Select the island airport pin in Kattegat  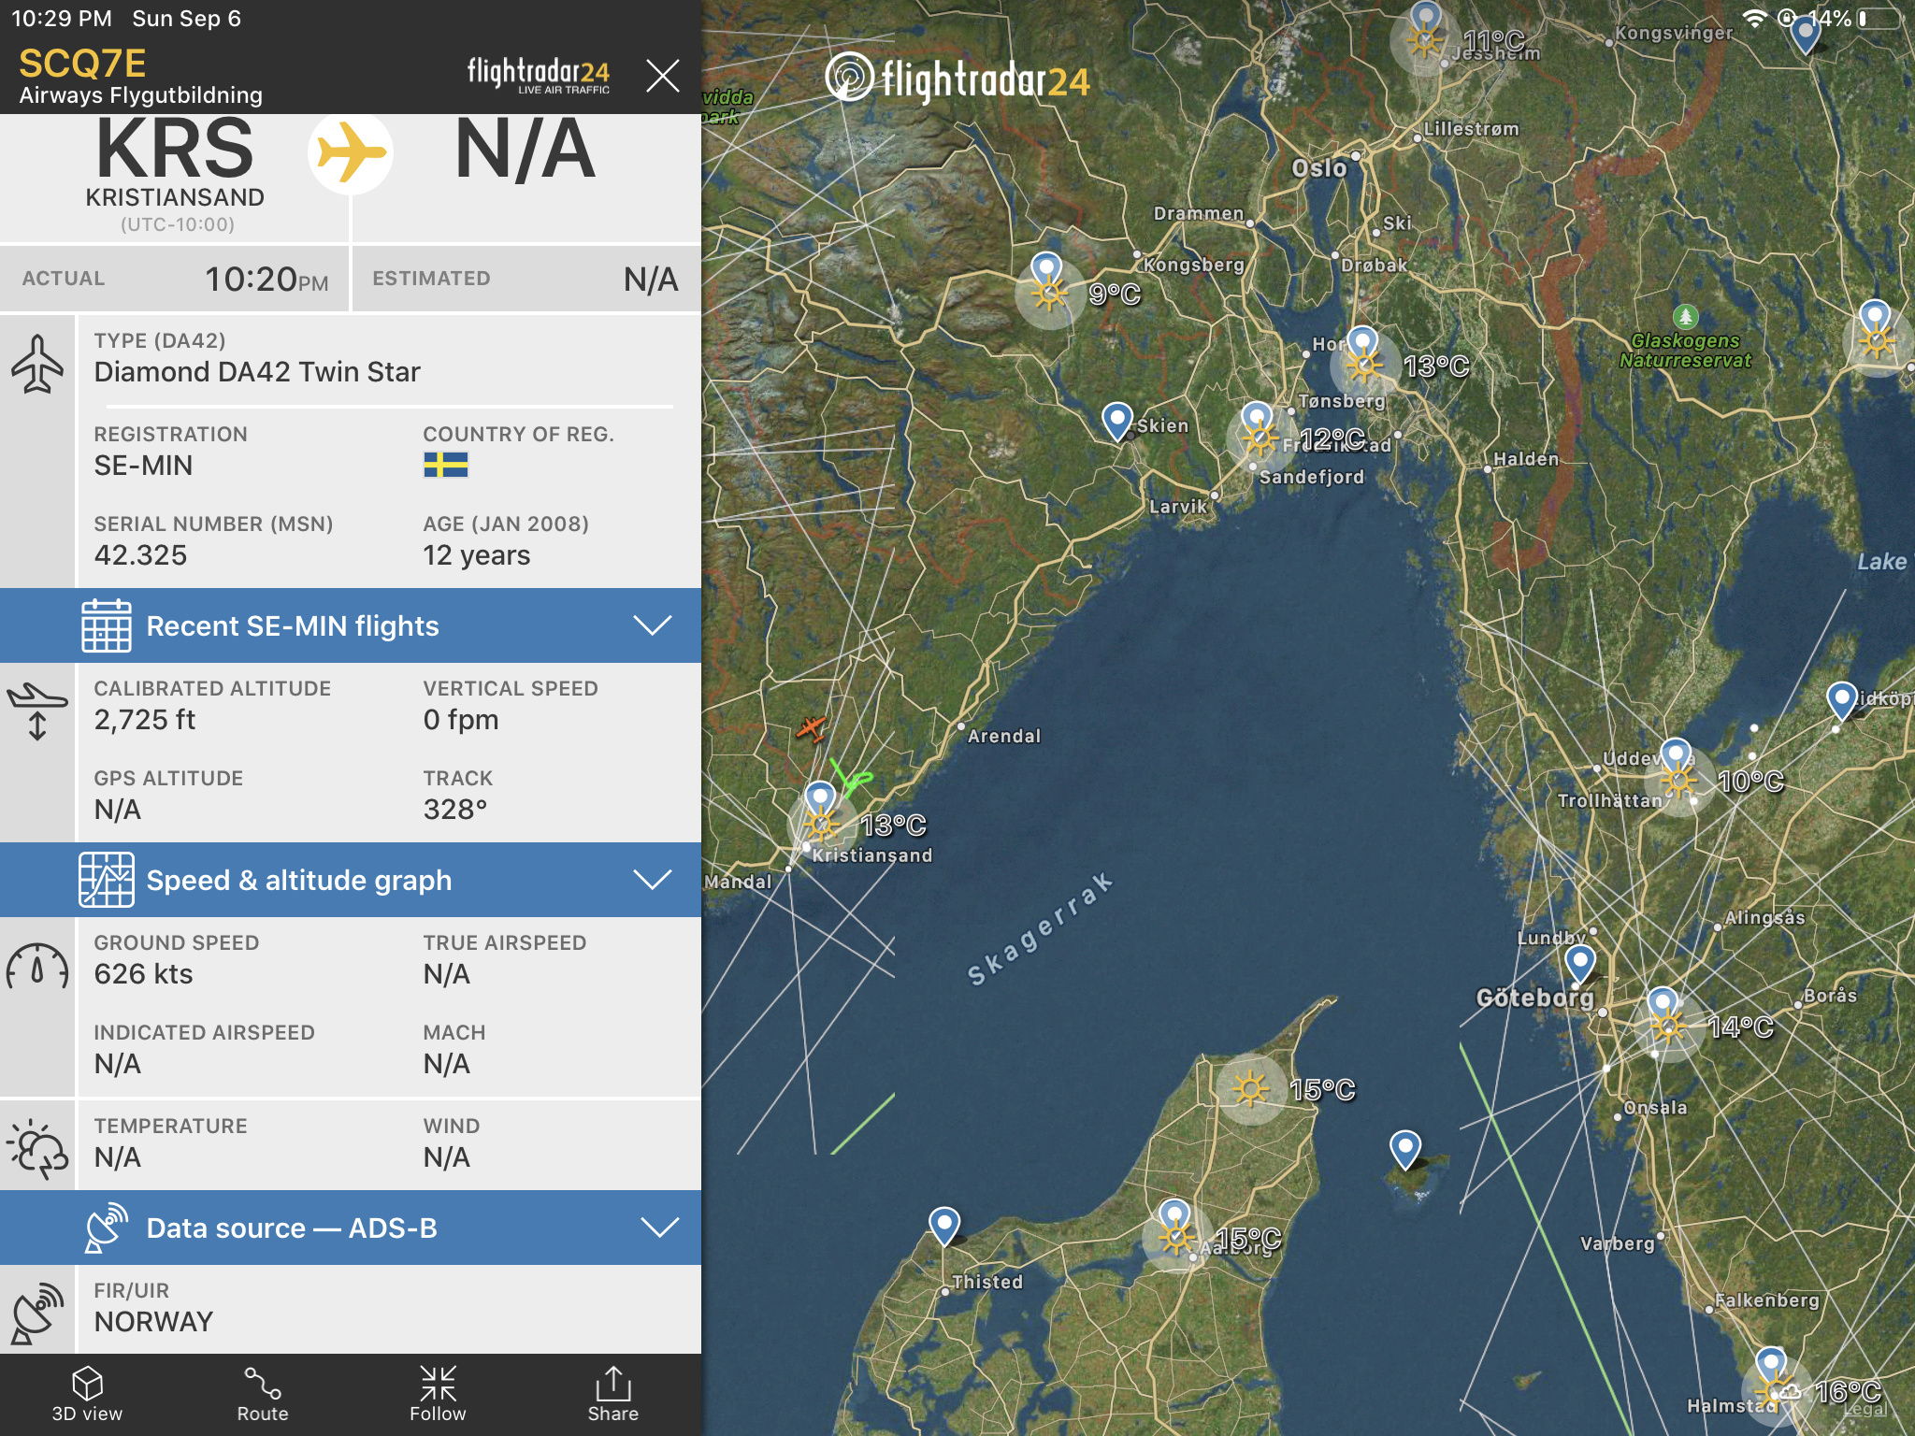pyautogui.click(x=1404, y=1146)
